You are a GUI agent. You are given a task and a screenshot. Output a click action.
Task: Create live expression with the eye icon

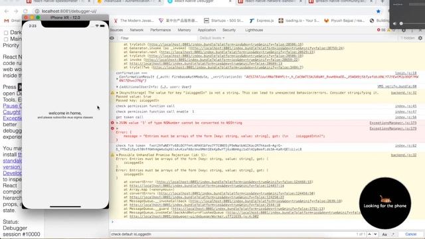[x=112, y=39]
